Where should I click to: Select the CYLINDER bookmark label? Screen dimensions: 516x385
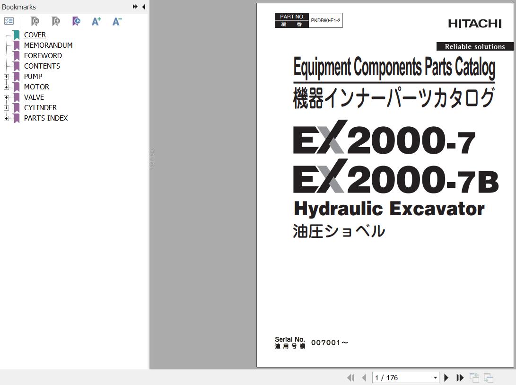[x=40, y=108]
